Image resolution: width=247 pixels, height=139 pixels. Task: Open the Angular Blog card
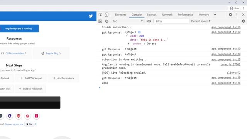point(51,53)
